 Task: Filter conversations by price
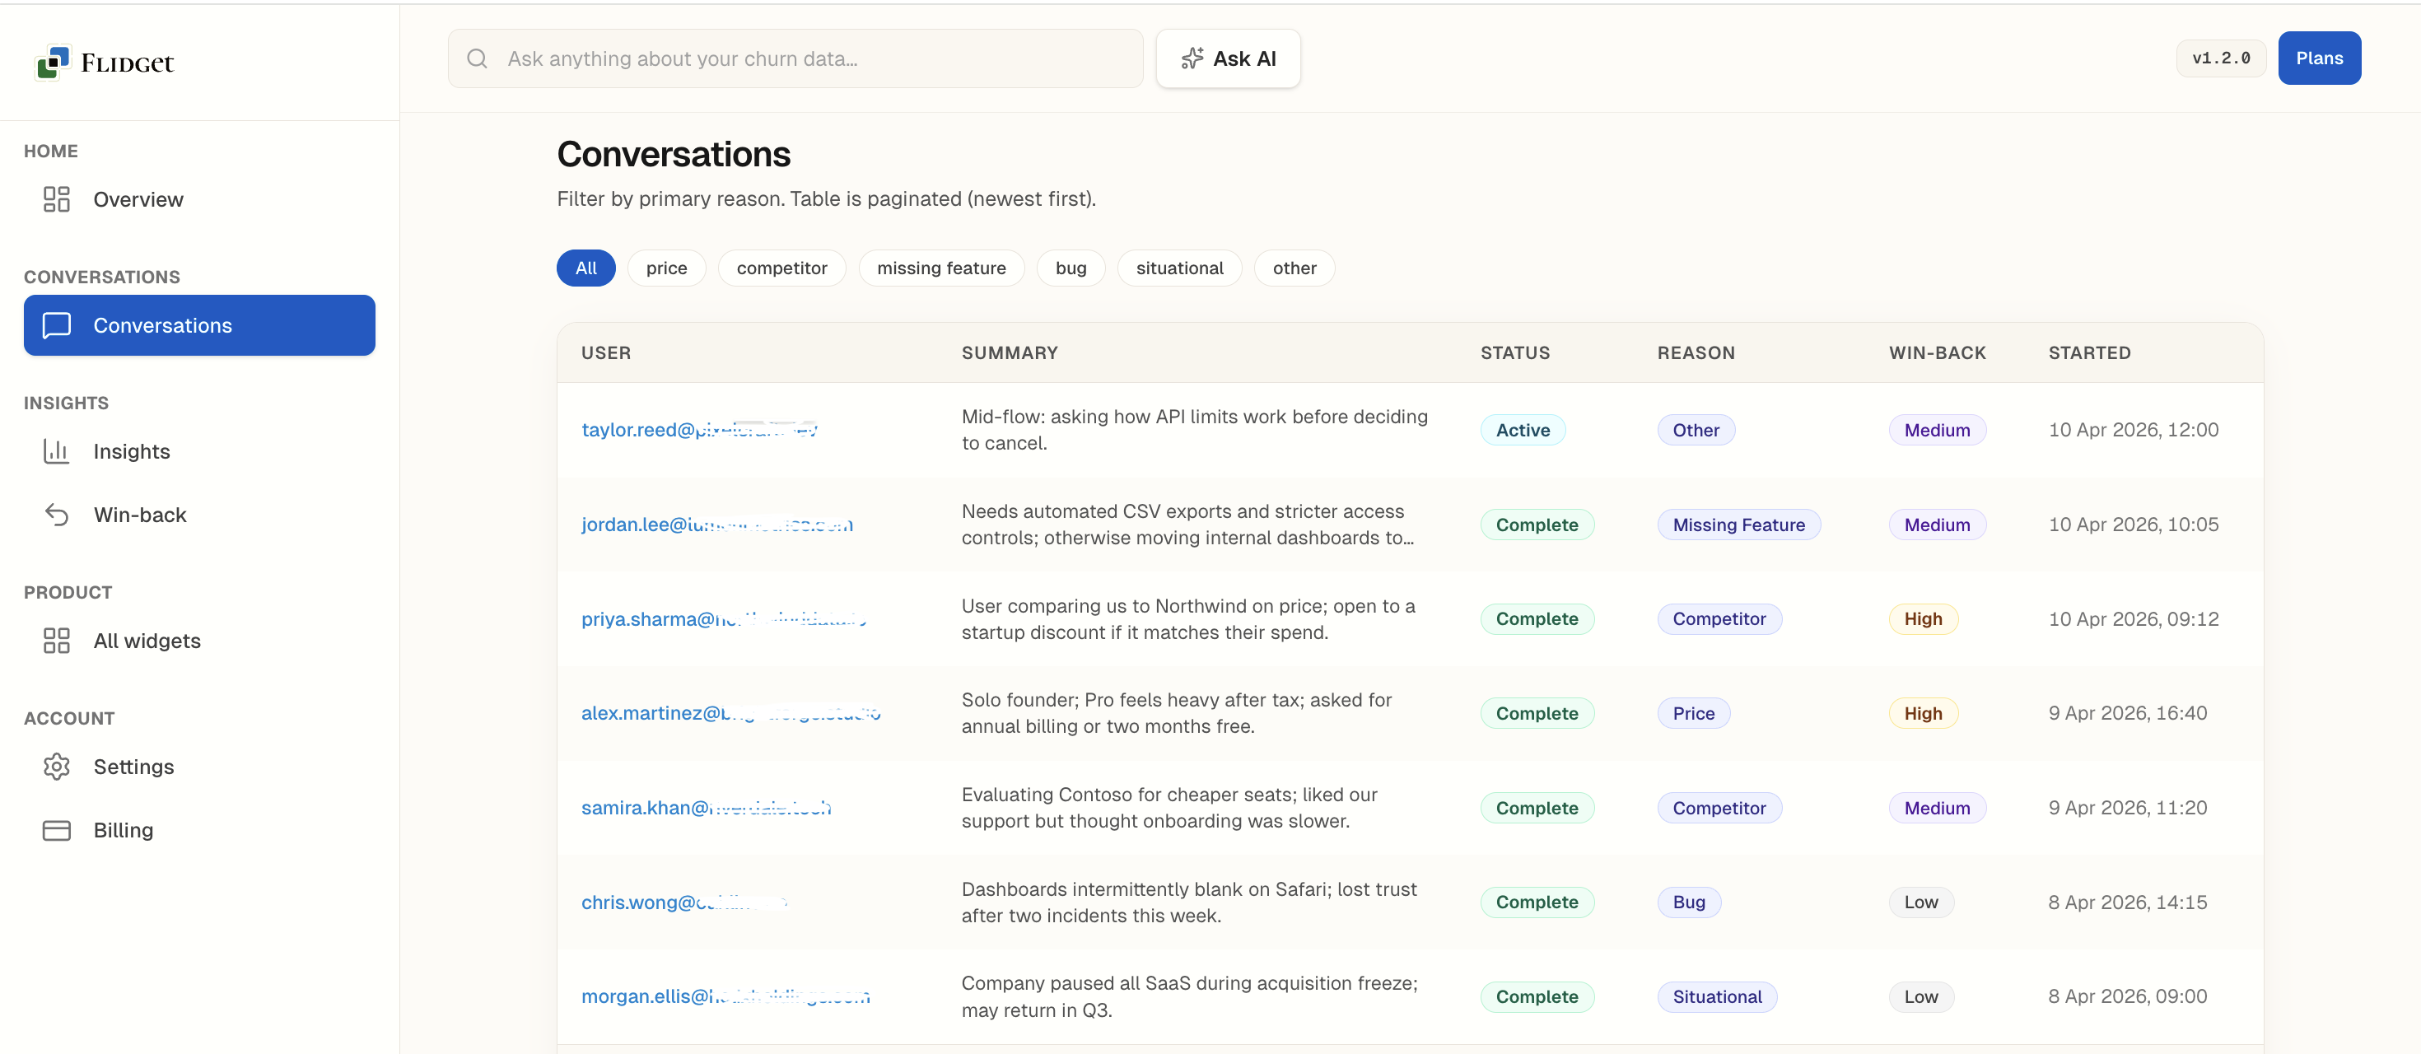[x=666, y=268]
